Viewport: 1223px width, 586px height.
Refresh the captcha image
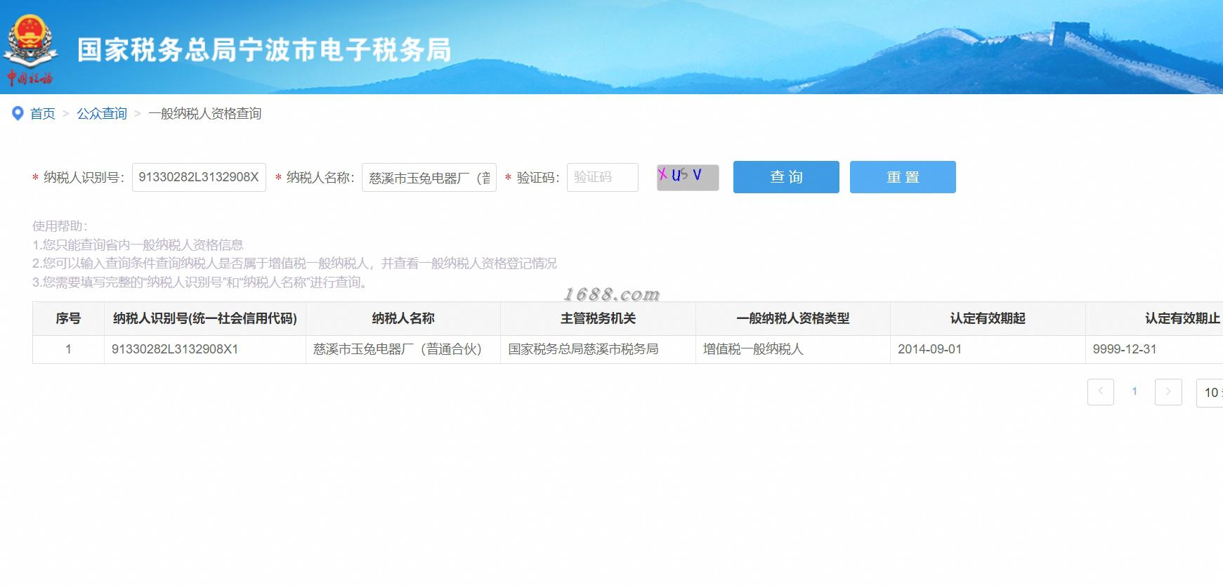(688, 177)
